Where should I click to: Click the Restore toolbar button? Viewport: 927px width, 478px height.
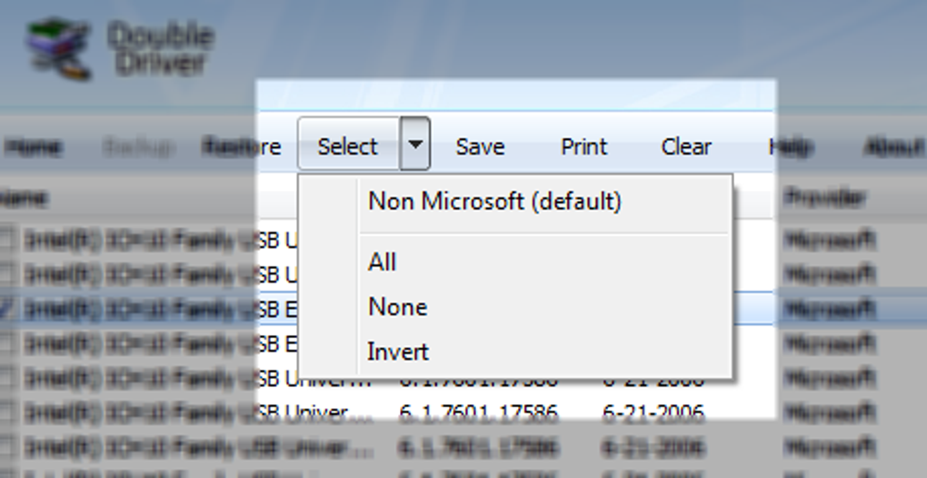click(241, 146)
